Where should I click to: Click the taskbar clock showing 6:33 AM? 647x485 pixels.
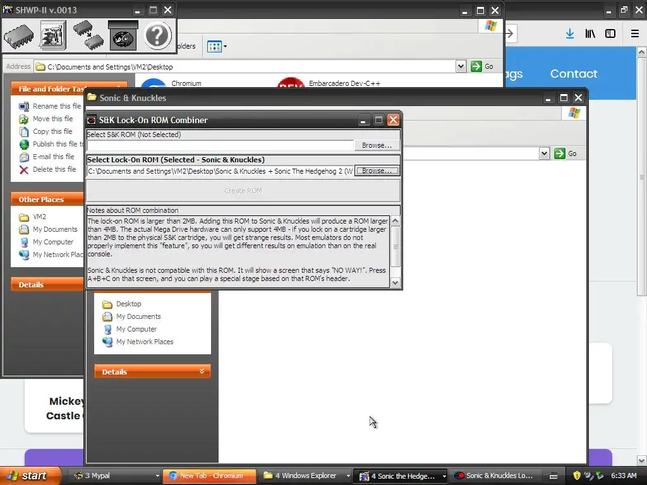[x=624, y=476]
